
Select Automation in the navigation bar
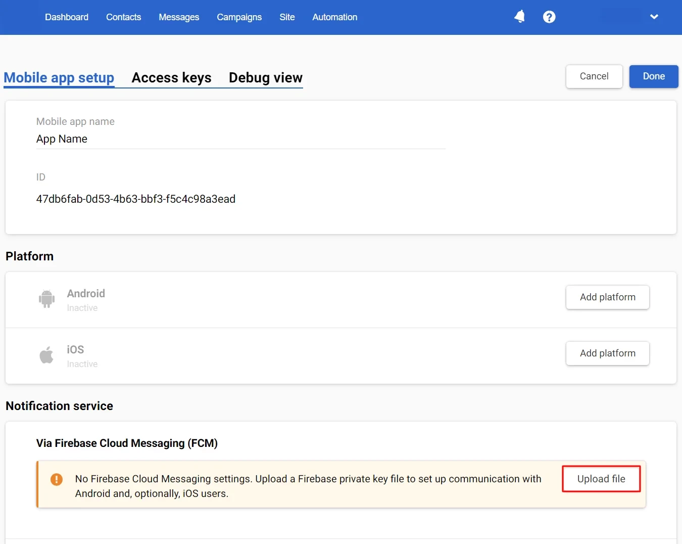click(334, 17)
